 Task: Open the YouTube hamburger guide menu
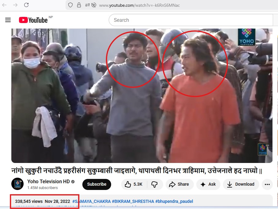(8, 20)
